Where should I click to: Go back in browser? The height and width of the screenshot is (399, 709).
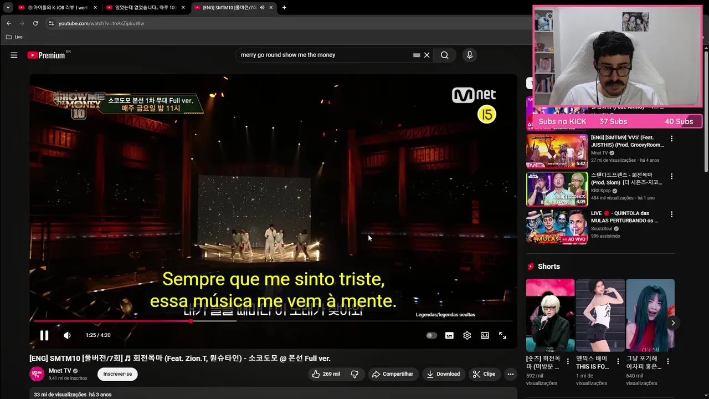pos(9,23)
